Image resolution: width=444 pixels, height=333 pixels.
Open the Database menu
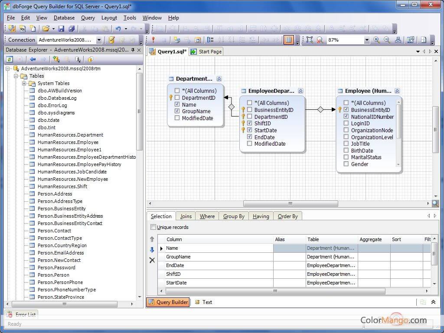64,17
